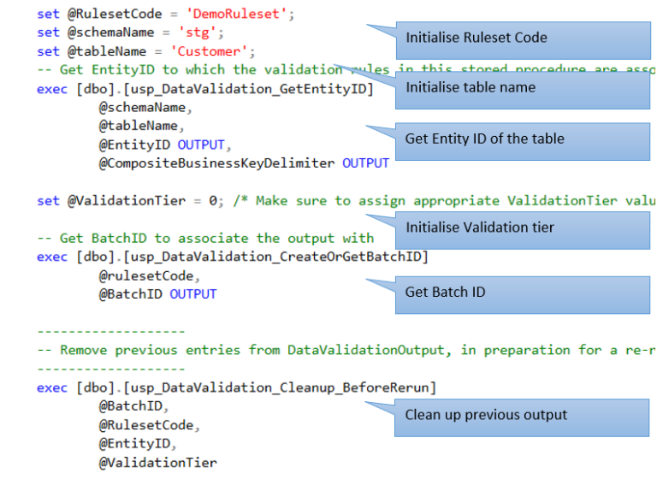Click the @RulesetCode, parameter under Cleanup
This screenshot has height=485, width=657.
pos(149,425)
